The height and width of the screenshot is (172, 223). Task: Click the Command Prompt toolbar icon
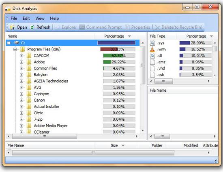(82, 27)
